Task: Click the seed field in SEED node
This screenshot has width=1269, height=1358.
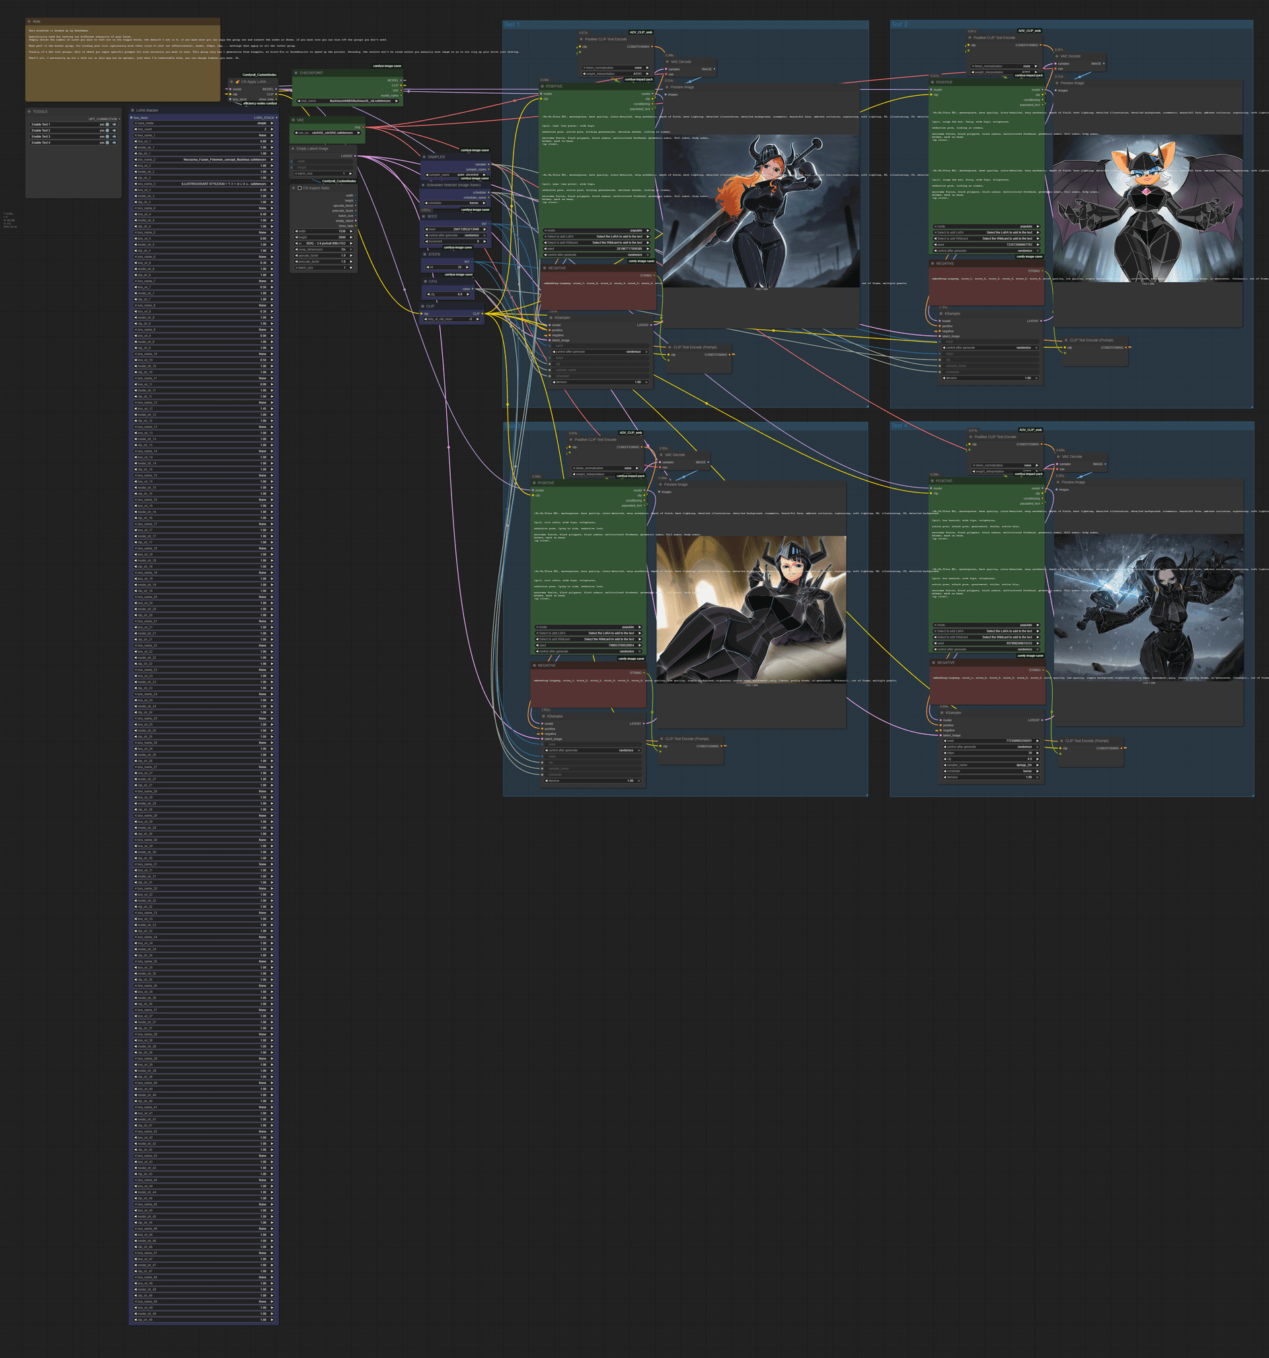Action: point(456,229)
